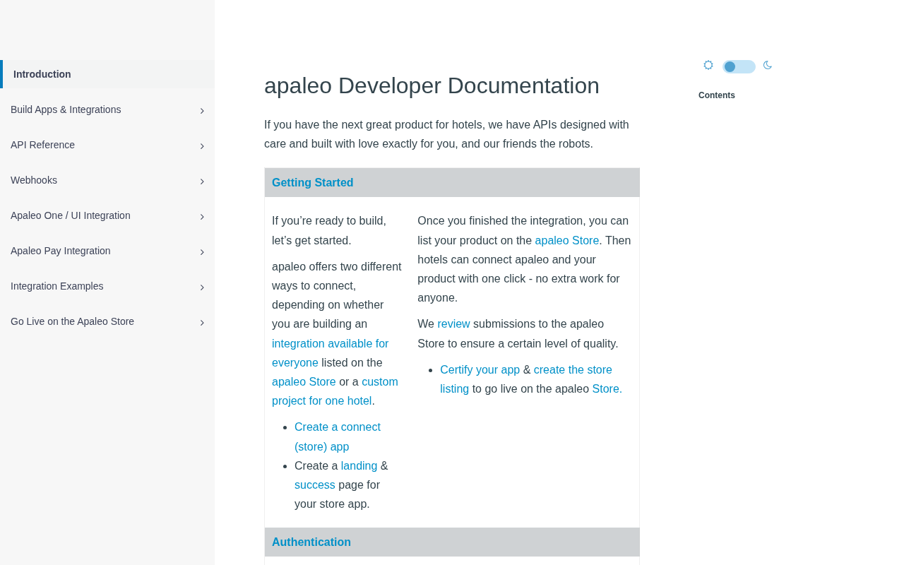
Task: Open the Authentication heading link
Action: (x=311, y=542)
